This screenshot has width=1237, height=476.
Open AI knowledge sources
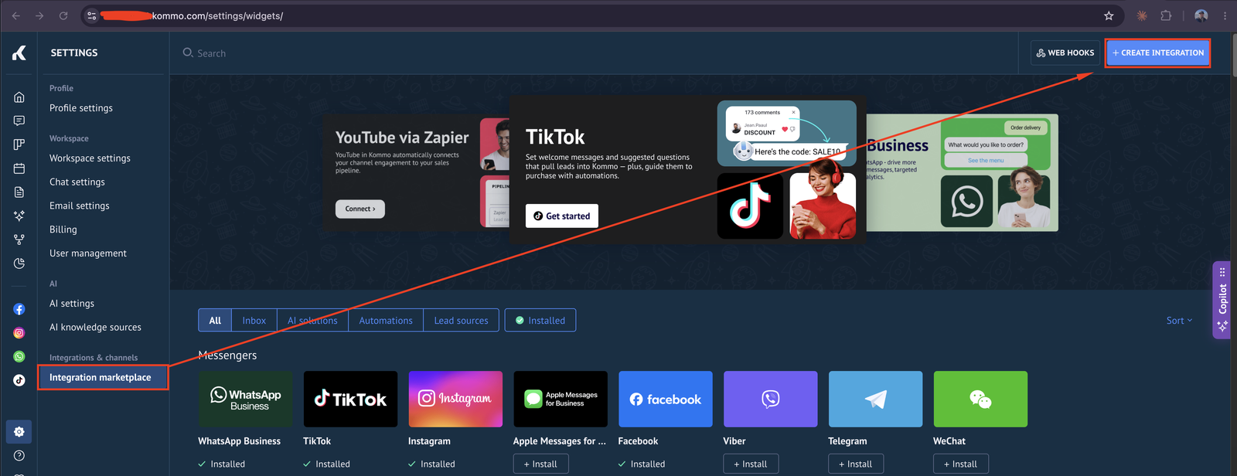click(x=95, y=328)
